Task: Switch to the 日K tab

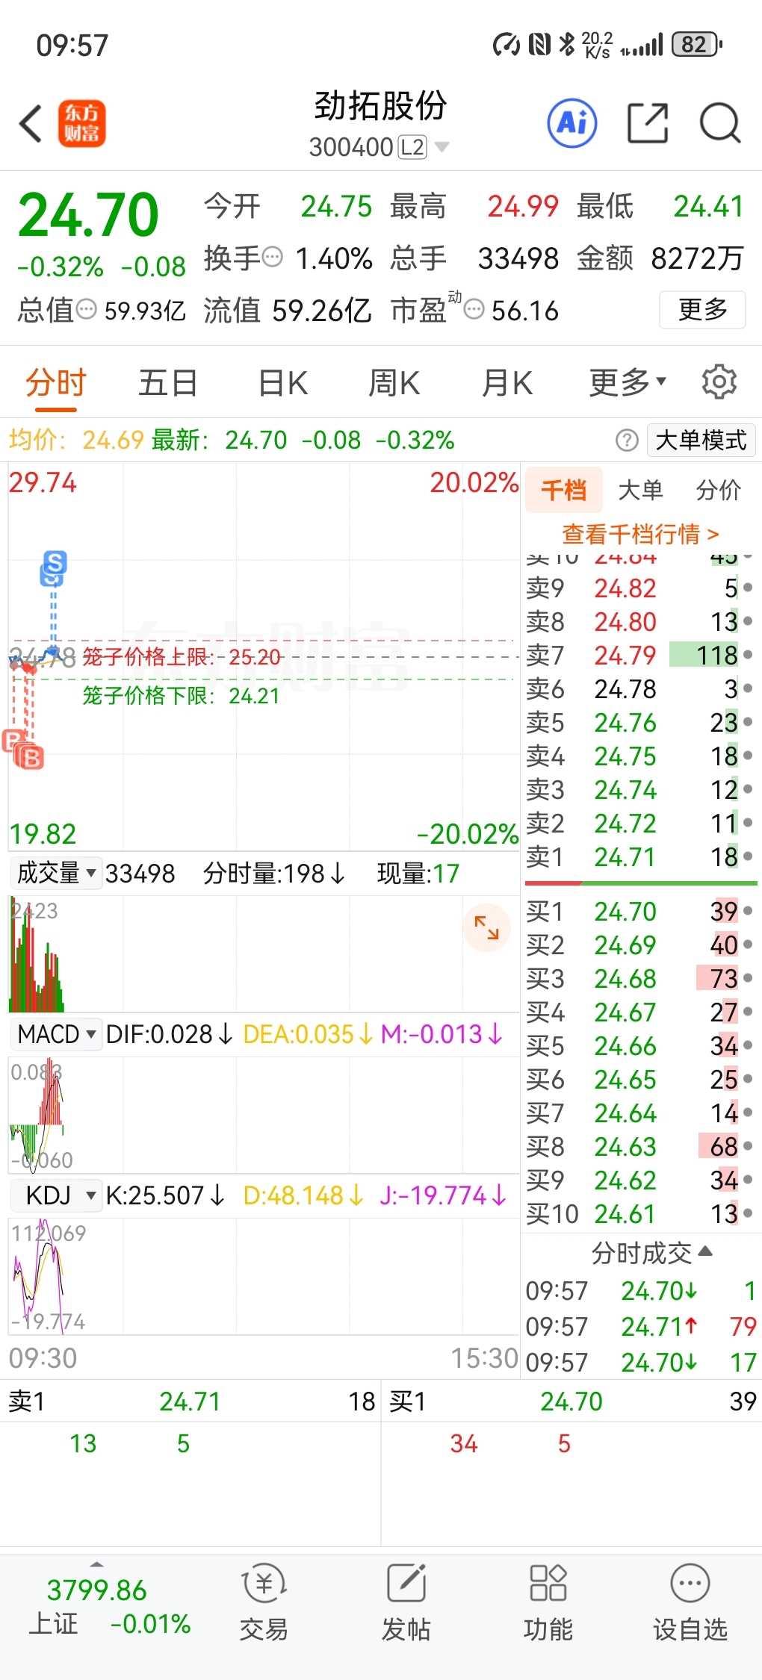Action: [282, 383]
